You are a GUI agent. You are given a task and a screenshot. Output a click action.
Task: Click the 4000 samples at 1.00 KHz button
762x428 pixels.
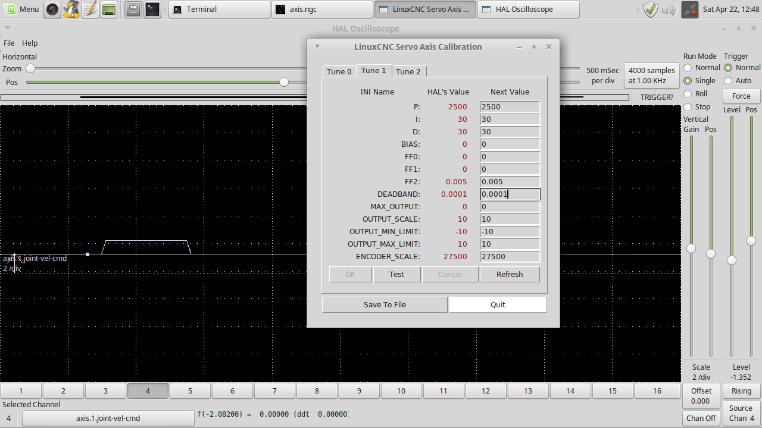[x=651, y=75]
